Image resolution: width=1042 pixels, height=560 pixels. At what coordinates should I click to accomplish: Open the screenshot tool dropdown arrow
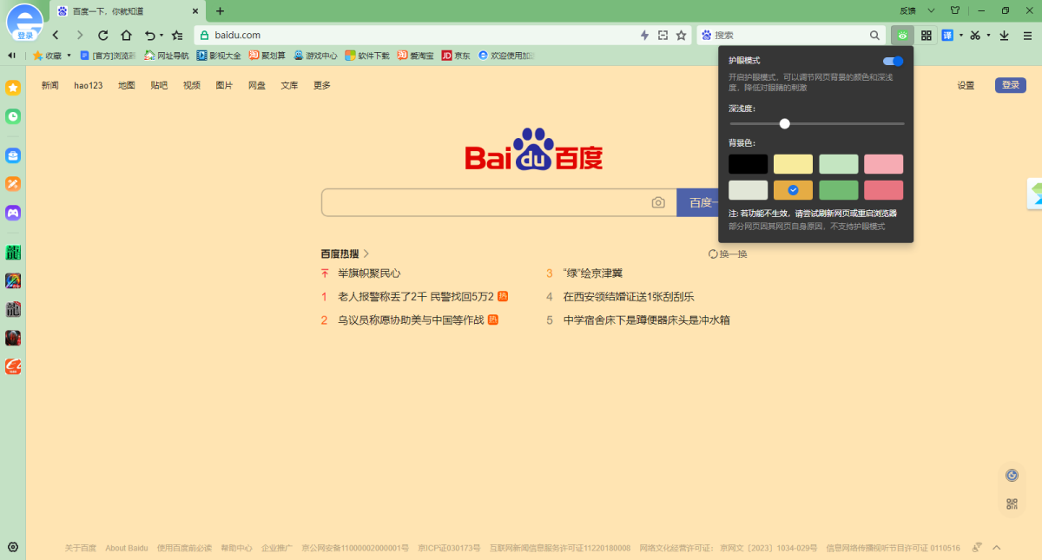pos(988,35)
